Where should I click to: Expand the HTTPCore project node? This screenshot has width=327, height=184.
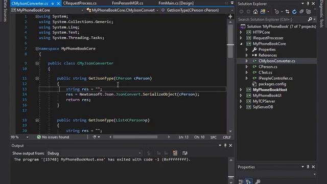coord(241,32)
